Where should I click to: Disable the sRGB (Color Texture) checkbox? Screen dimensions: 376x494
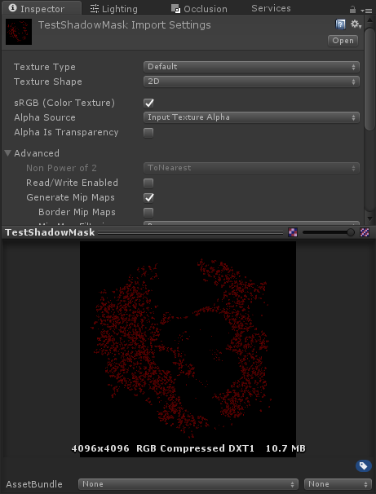tap(148, 104)
